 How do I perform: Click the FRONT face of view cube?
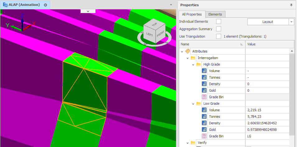coord(160,34)
